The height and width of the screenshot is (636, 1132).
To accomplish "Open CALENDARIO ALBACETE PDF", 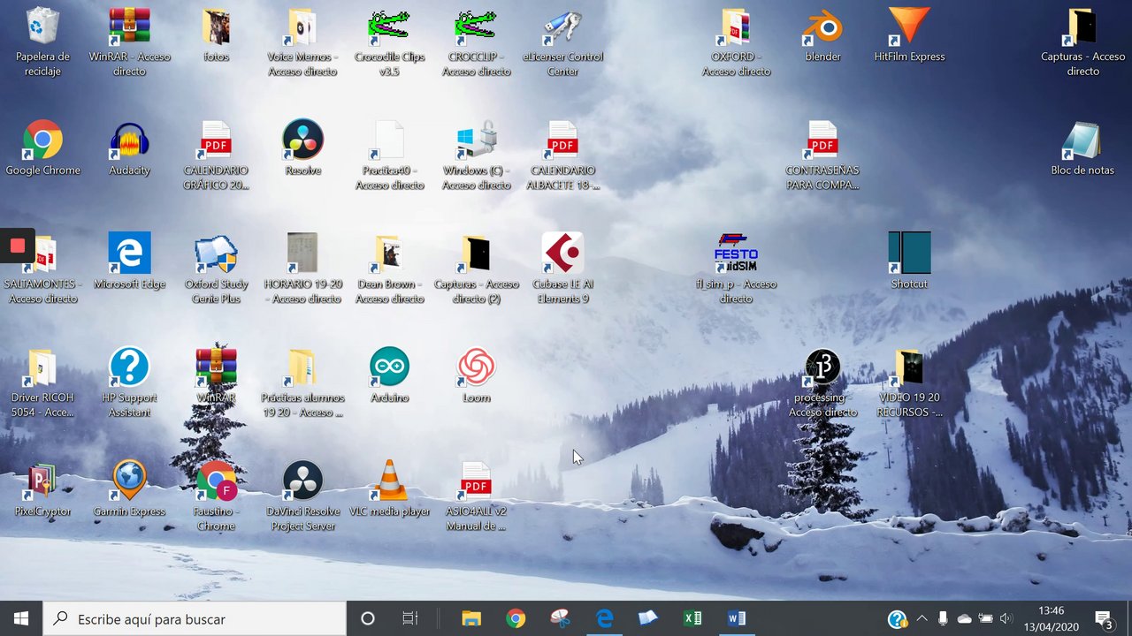I will (562, 155).
